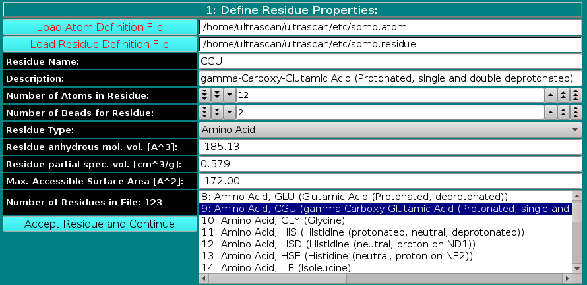The height and width of the screenshot is (285, 587).
Task: Select list row 8: Amino Acid, GLU
Action: [386, 197]
